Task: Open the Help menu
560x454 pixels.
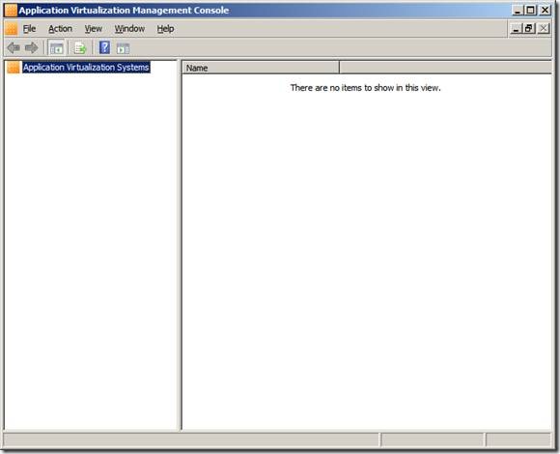Action: click(x=165, y=29)
